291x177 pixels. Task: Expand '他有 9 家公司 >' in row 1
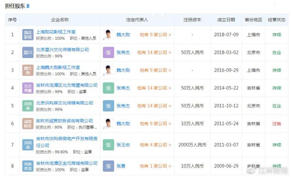155,35
